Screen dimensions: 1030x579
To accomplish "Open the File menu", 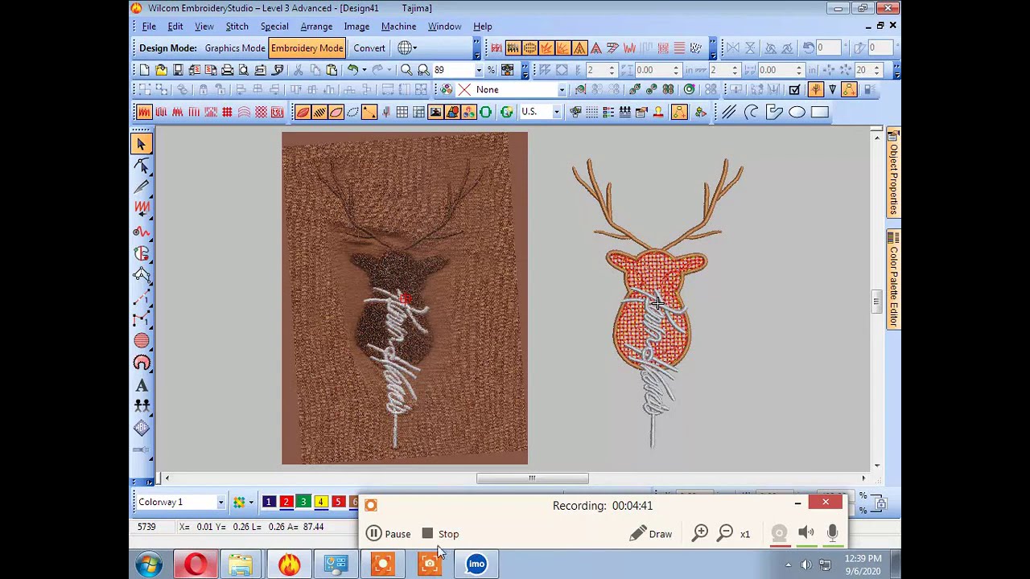I will (149, 27).
